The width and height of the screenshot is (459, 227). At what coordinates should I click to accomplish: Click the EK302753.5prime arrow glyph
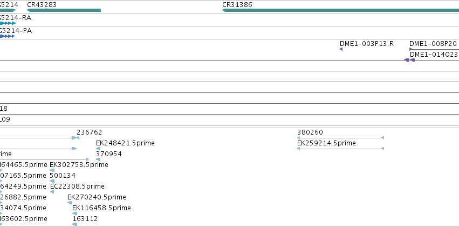point(52,170)
